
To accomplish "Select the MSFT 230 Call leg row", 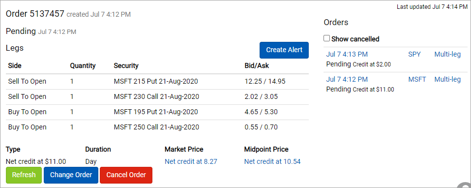I will pos(157,97).
